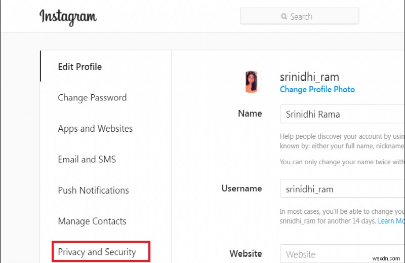Click the Website field label
The width and height of the screenshot is (405, 263).
click(x=246, y=254)
